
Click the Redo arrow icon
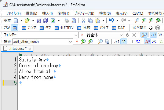click(x=123, y=20)
